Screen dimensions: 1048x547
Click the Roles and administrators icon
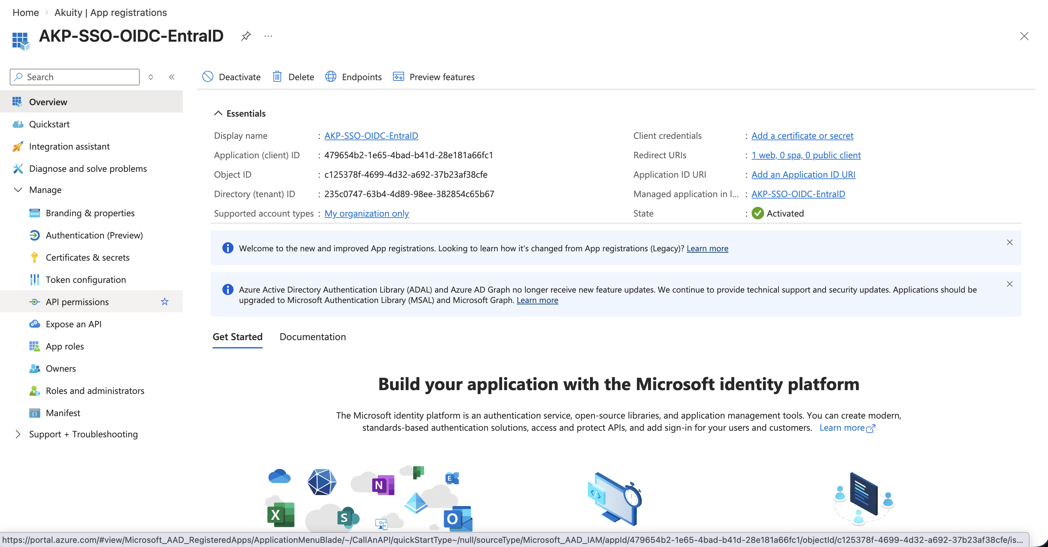point(35,390)
